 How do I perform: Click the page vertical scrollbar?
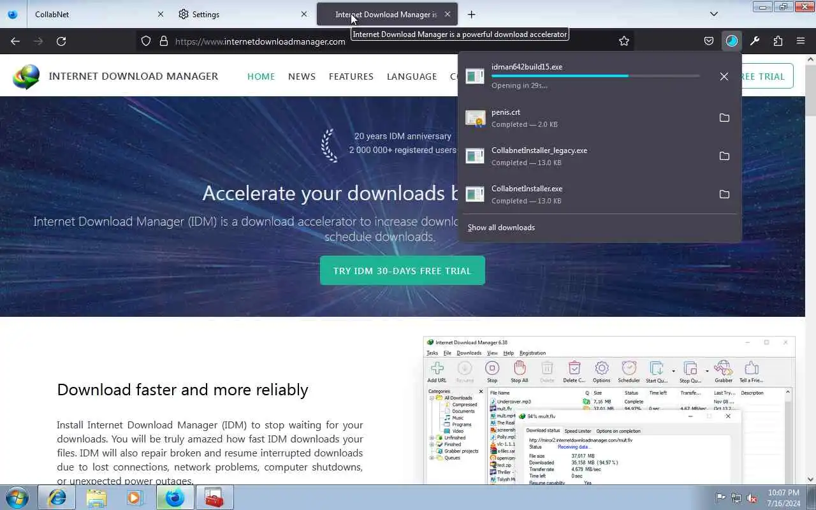click(x=810, y=268)
